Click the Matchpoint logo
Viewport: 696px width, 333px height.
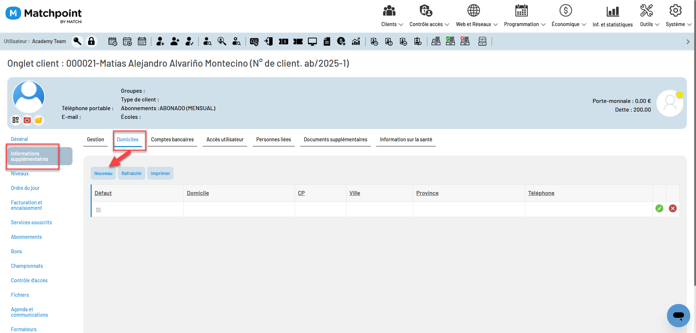pyautogui.click(x=44, y=15)
